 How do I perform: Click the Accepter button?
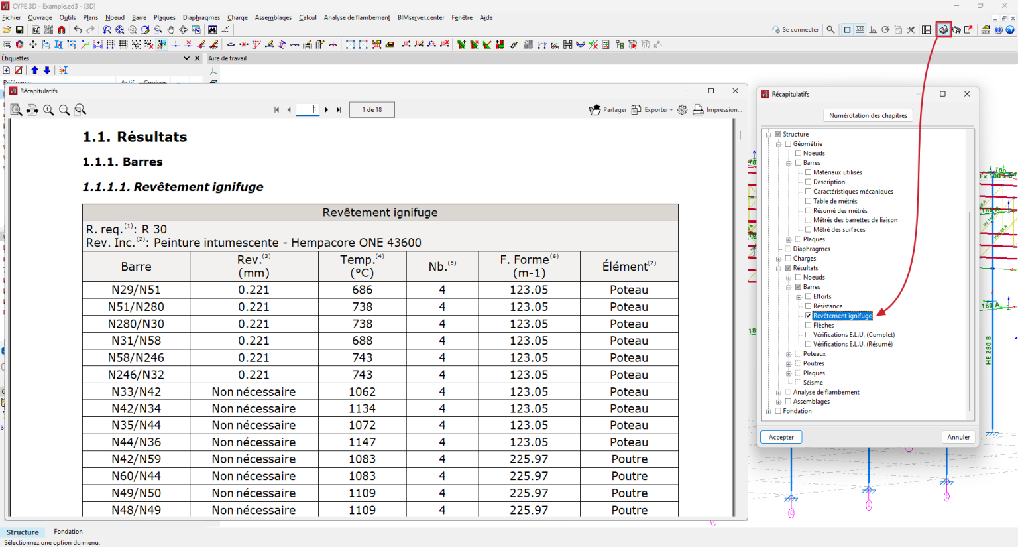coord(781,437)
